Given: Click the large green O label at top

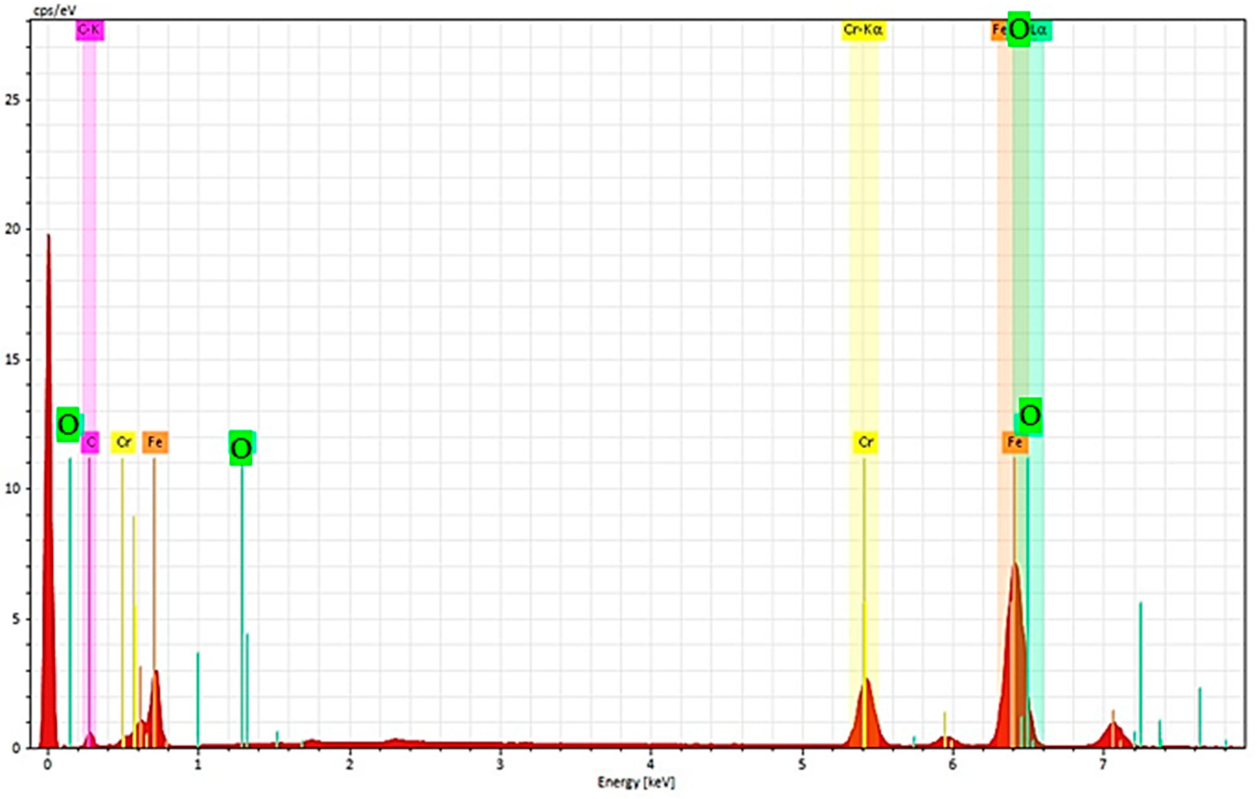Looking at the screenshot, I should tap(1018, 29).
